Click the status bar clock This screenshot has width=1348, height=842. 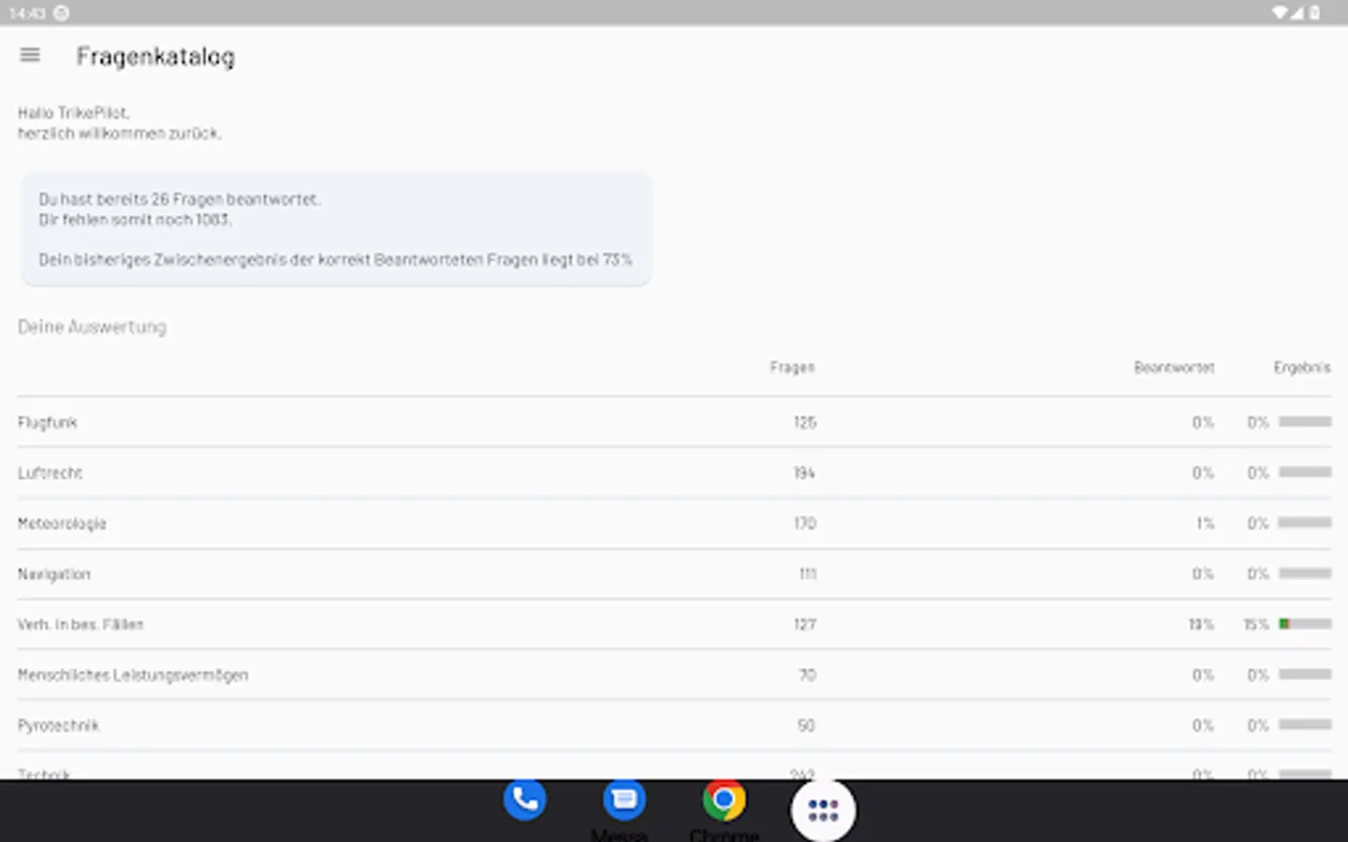pos(27,13)
